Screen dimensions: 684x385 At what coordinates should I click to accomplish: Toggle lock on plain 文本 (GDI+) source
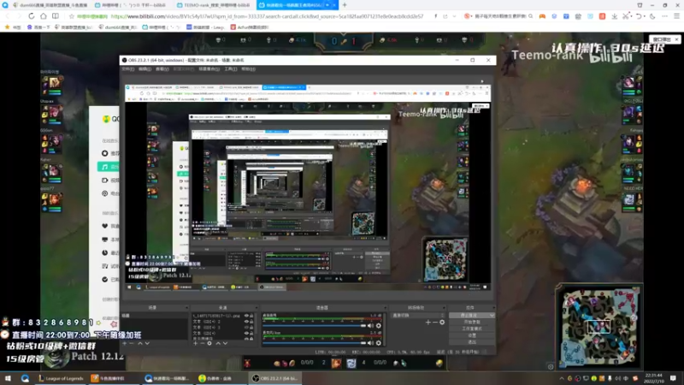click(251, 333)
